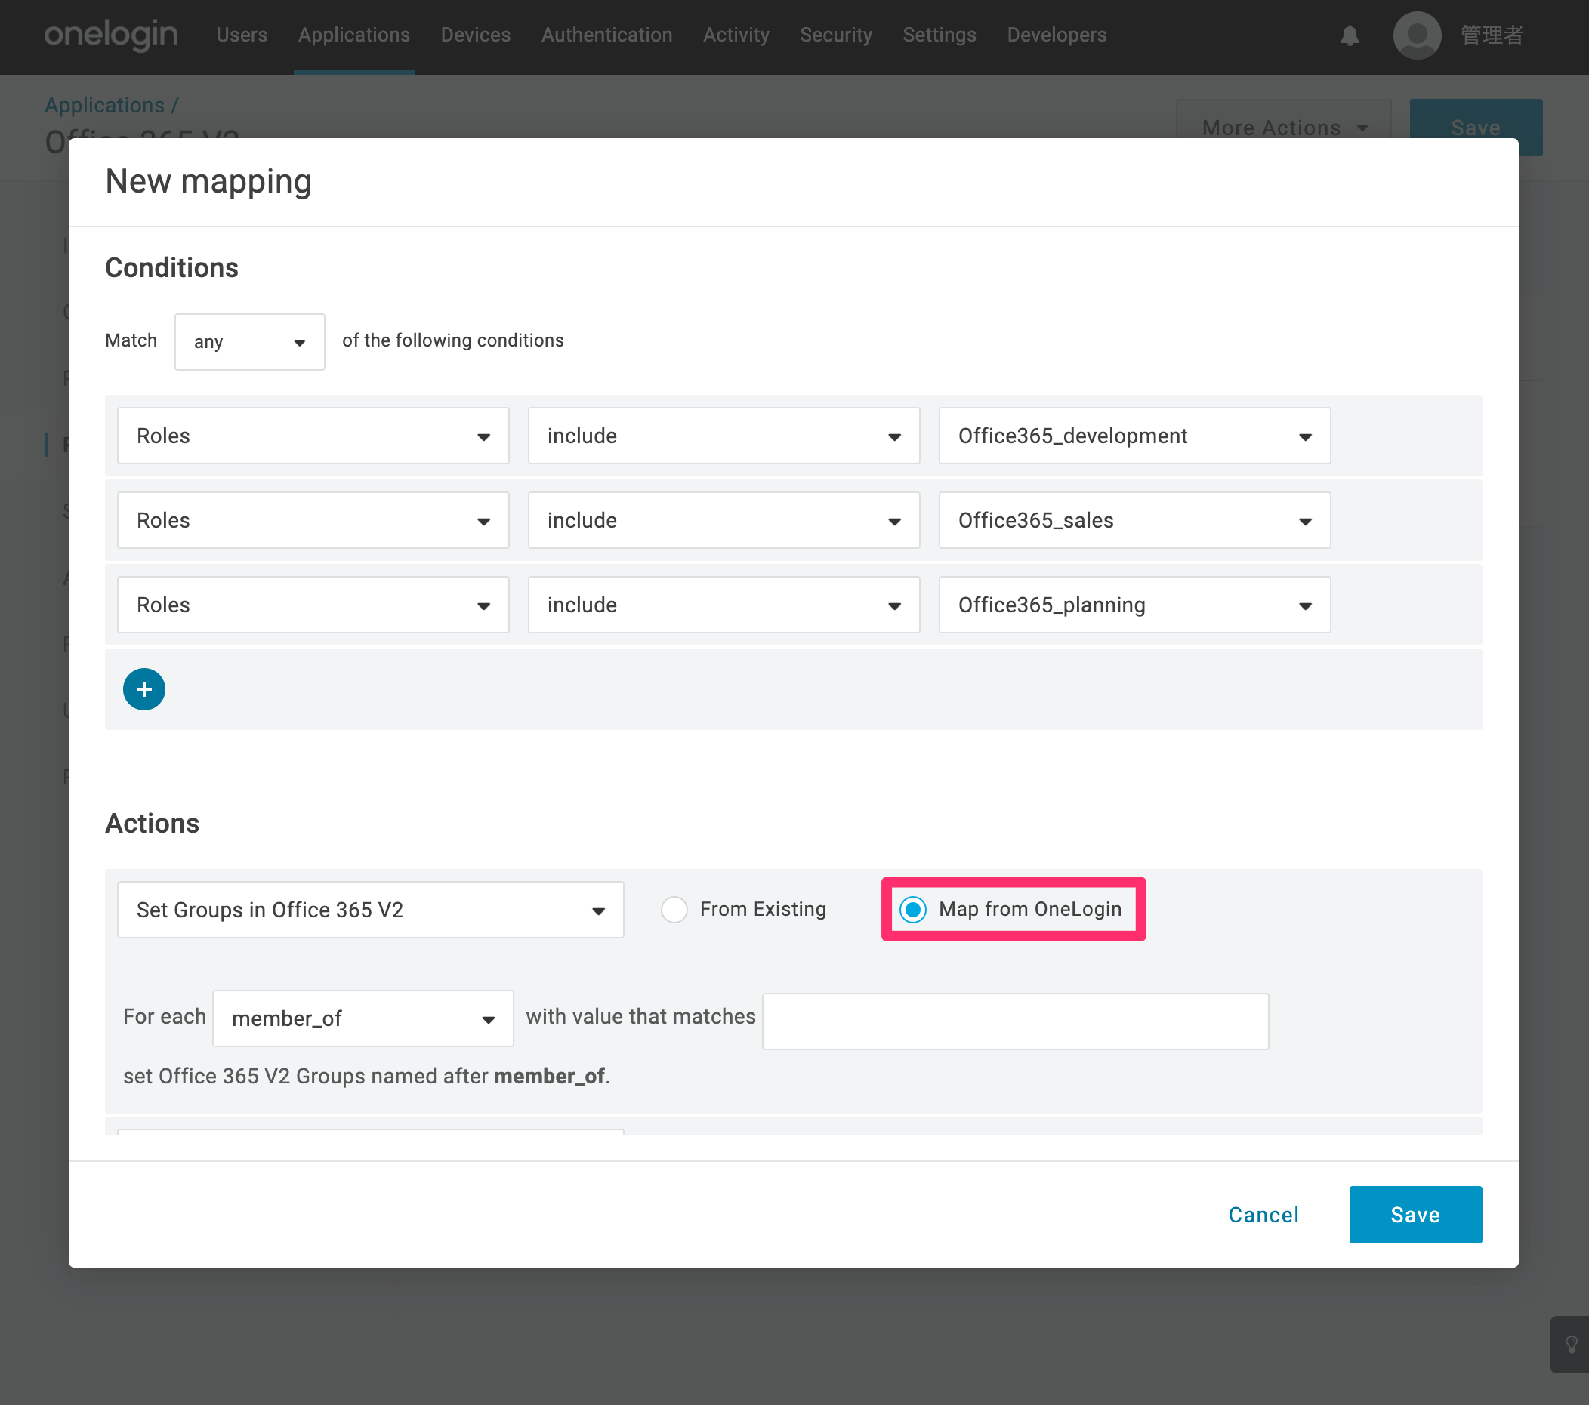The height and width of the screenshot is (1405, 1589).
Task: Focus the value that matches input field
Action: point(1015,1021)
